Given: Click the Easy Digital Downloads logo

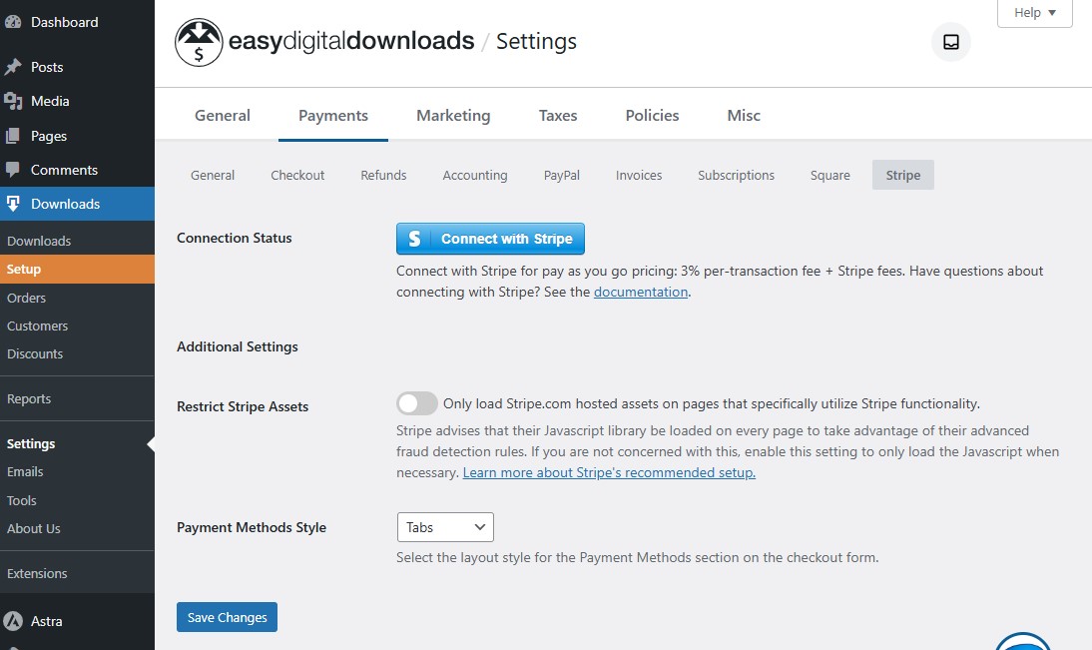Looking at the screenshot, I should pos(199,42).
